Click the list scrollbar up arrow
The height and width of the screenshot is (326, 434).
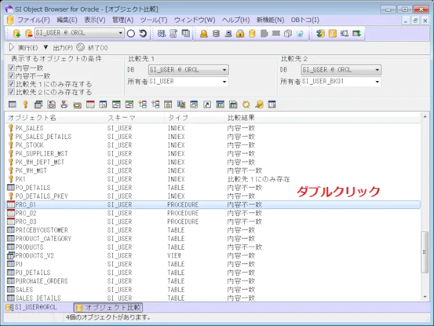425,117
